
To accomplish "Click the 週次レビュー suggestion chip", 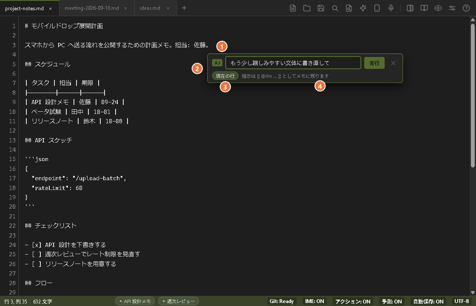I will [178, 301].
